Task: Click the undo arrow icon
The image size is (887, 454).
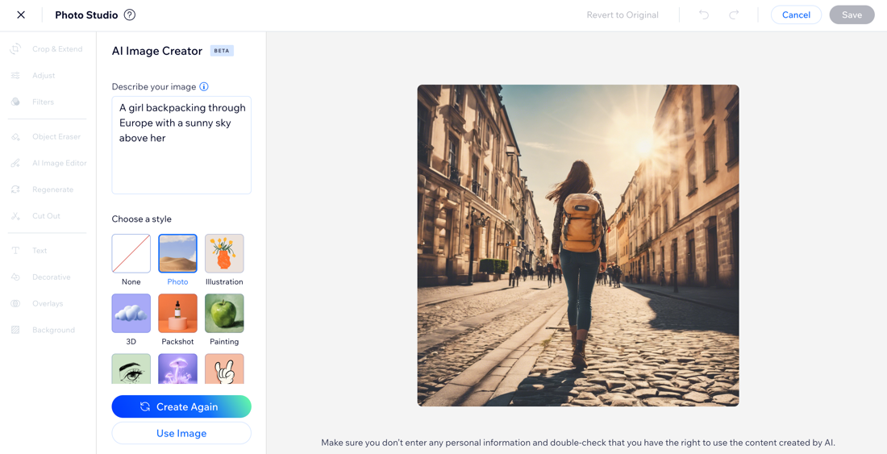Action: click(x=704, y=15)
